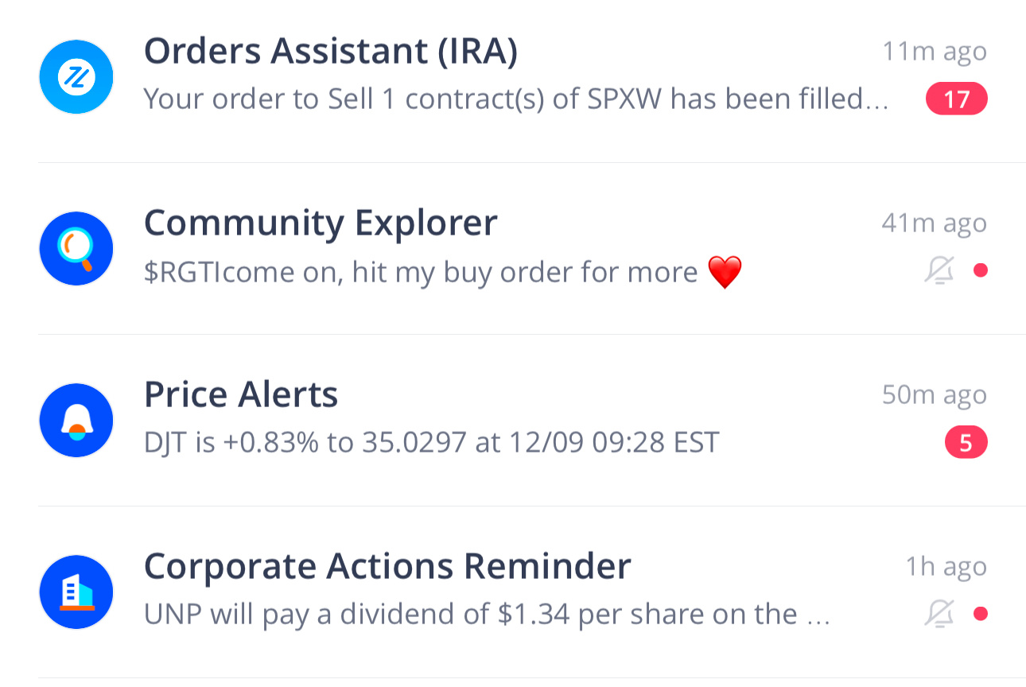The height and width of the screenshot is (687, 1026).
Task: Tap the red heart emoji in preview
Action: click(724, 273)
